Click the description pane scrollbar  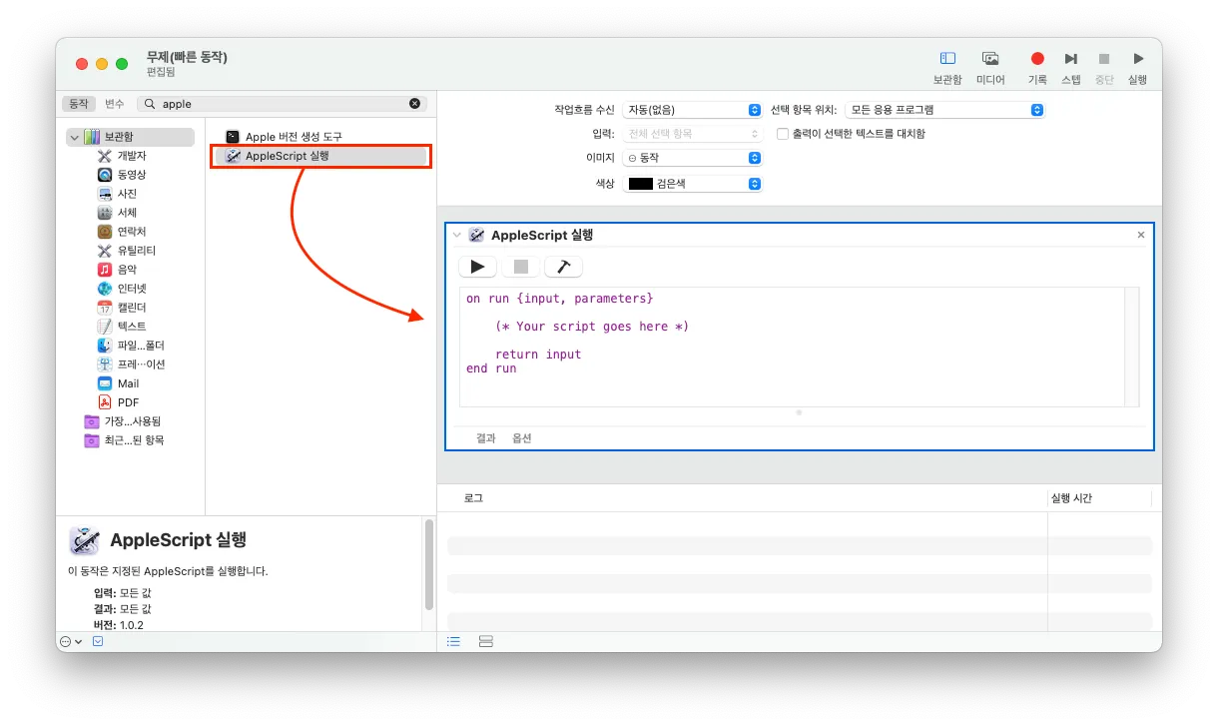(x=429, y=565)
